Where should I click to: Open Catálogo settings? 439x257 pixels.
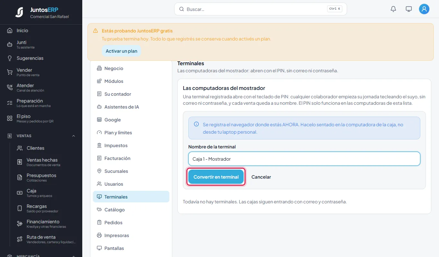[x=131, y=210]
